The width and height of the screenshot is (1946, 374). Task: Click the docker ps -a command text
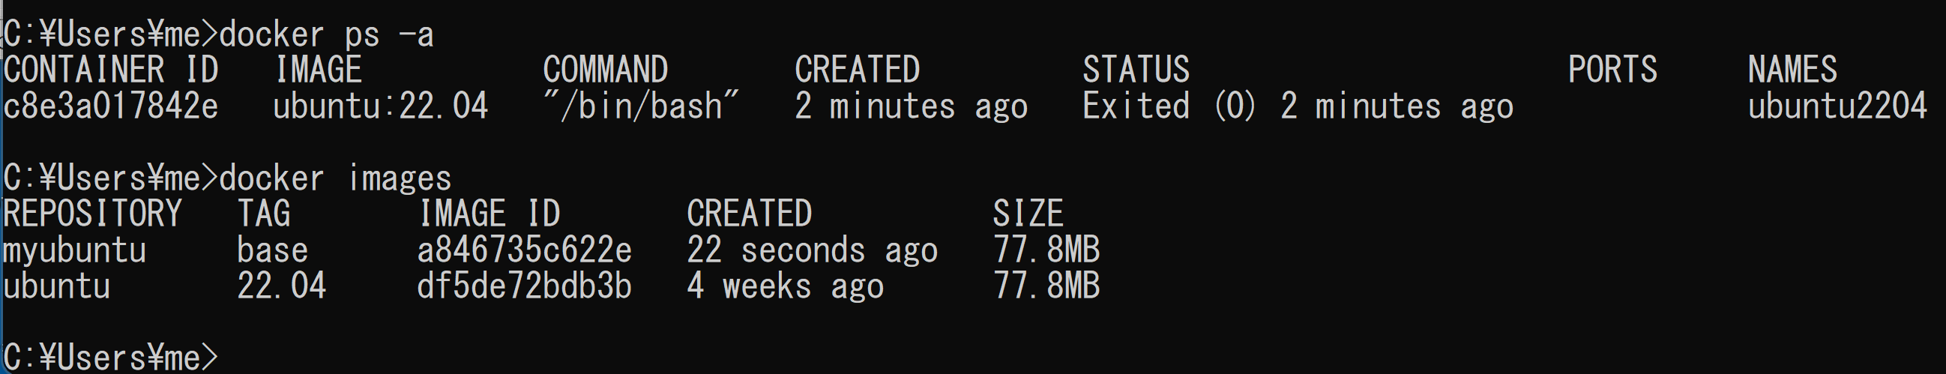(x=326, y=34)
